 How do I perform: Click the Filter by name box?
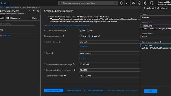17,24
